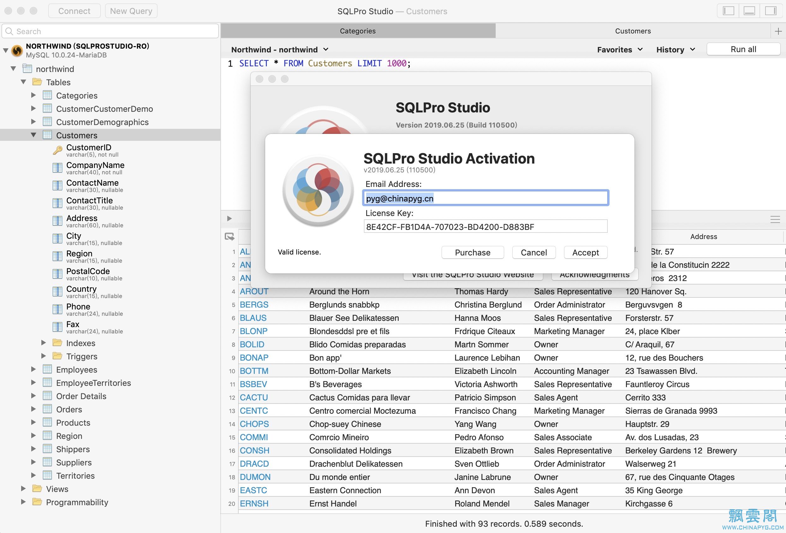Click Visit the SQLPro Studio Website button
Viewport: 786px width, 533px height.
pos(473,276)
